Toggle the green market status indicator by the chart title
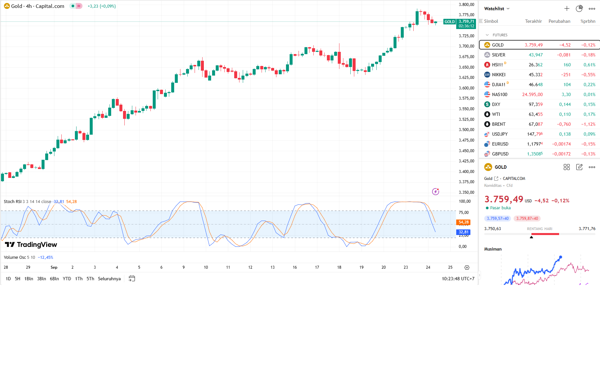This screenshot has height=374, width=600. [73, 6]
